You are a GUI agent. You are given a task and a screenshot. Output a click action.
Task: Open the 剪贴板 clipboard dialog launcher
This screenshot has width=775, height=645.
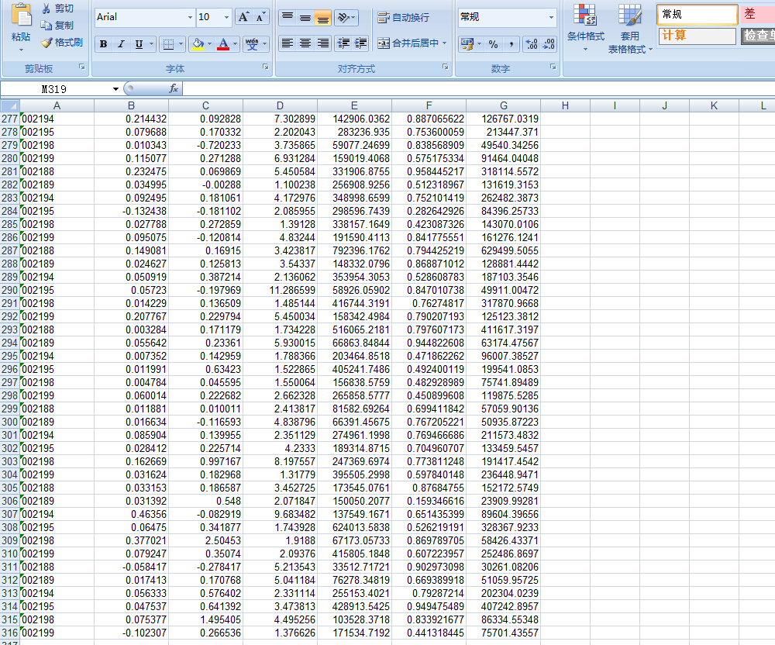pyautogui.click(x=82, y=67)
